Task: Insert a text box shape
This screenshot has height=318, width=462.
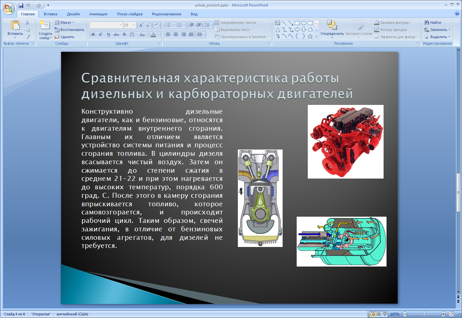Action: [278, 23]
